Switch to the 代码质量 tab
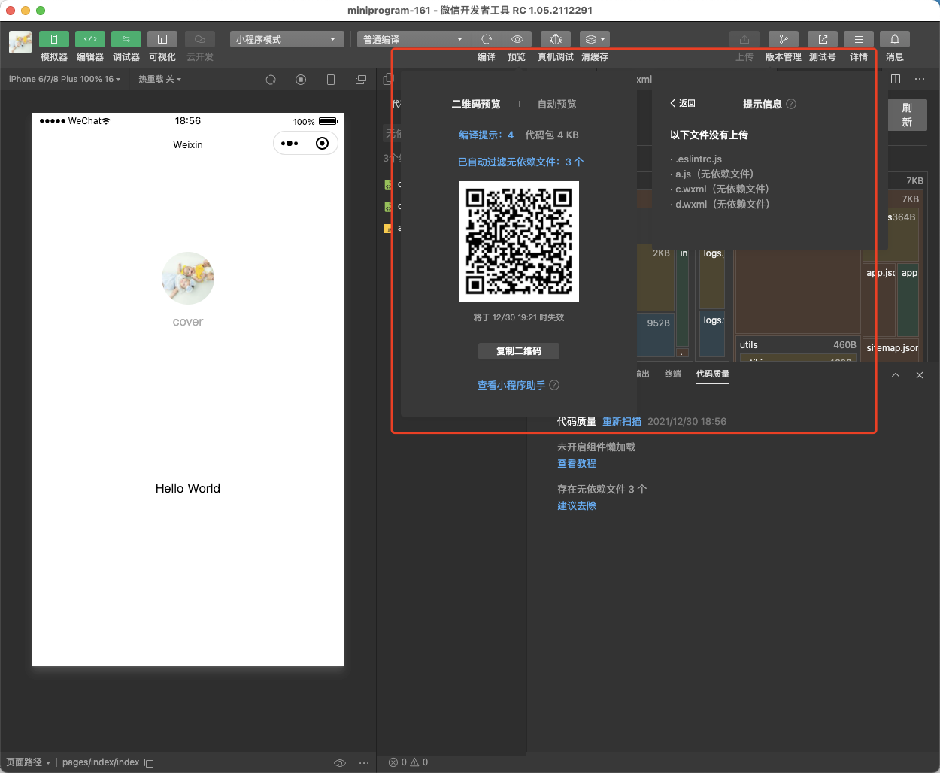Viewport: 940px width, 773px height. pos(713,374)
